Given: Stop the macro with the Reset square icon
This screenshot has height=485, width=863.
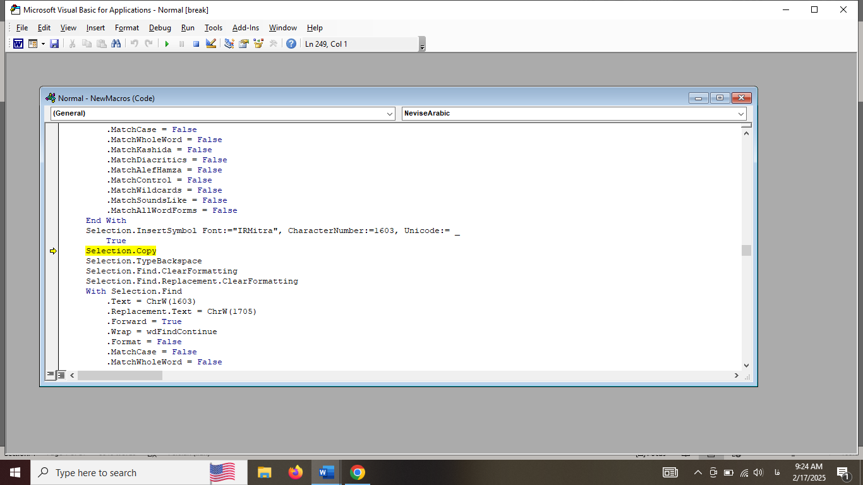Looking at the screenshot, I should [196, 44].
